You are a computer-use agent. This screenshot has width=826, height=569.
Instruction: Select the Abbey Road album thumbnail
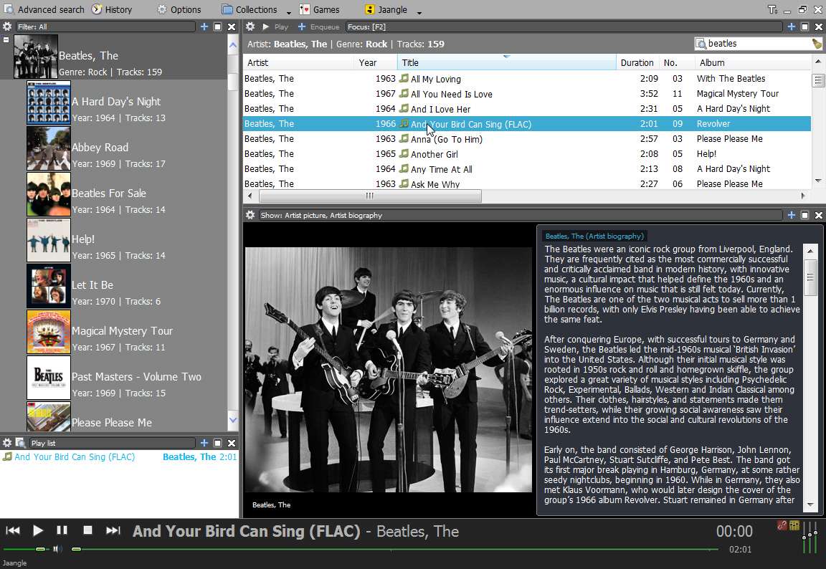point(49,148)
